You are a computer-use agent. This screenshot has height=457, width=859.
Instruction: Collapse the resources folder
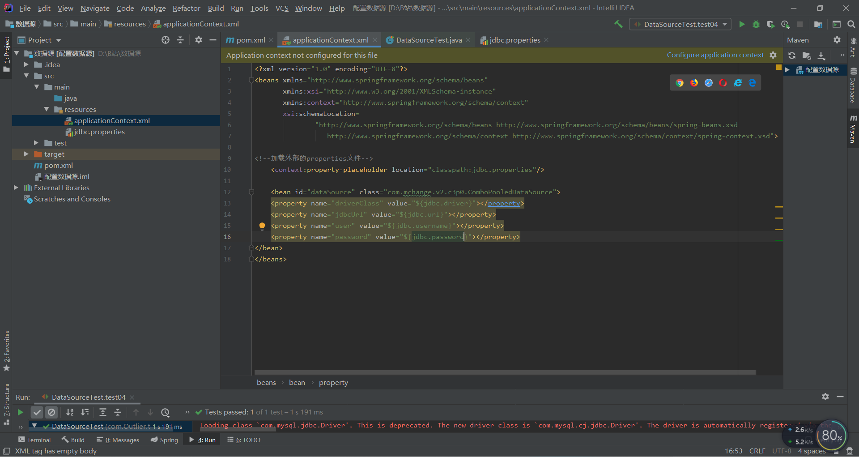47,109
